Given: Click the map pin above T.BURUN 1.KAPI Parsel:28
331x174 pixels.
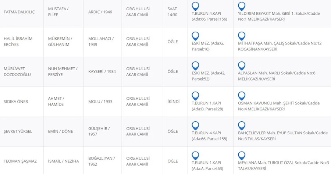Looking at the screenshot, I should (x=196, y=96).
